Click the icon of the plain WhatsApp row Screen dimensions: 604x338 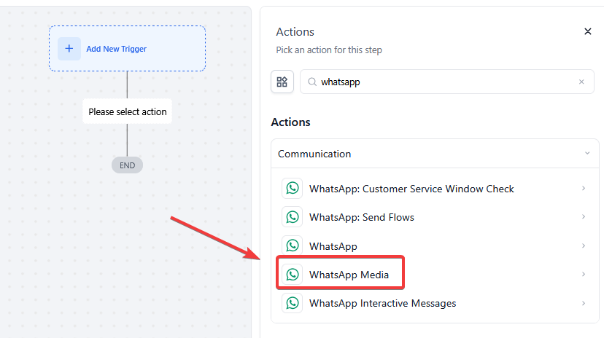click(293, 245)
